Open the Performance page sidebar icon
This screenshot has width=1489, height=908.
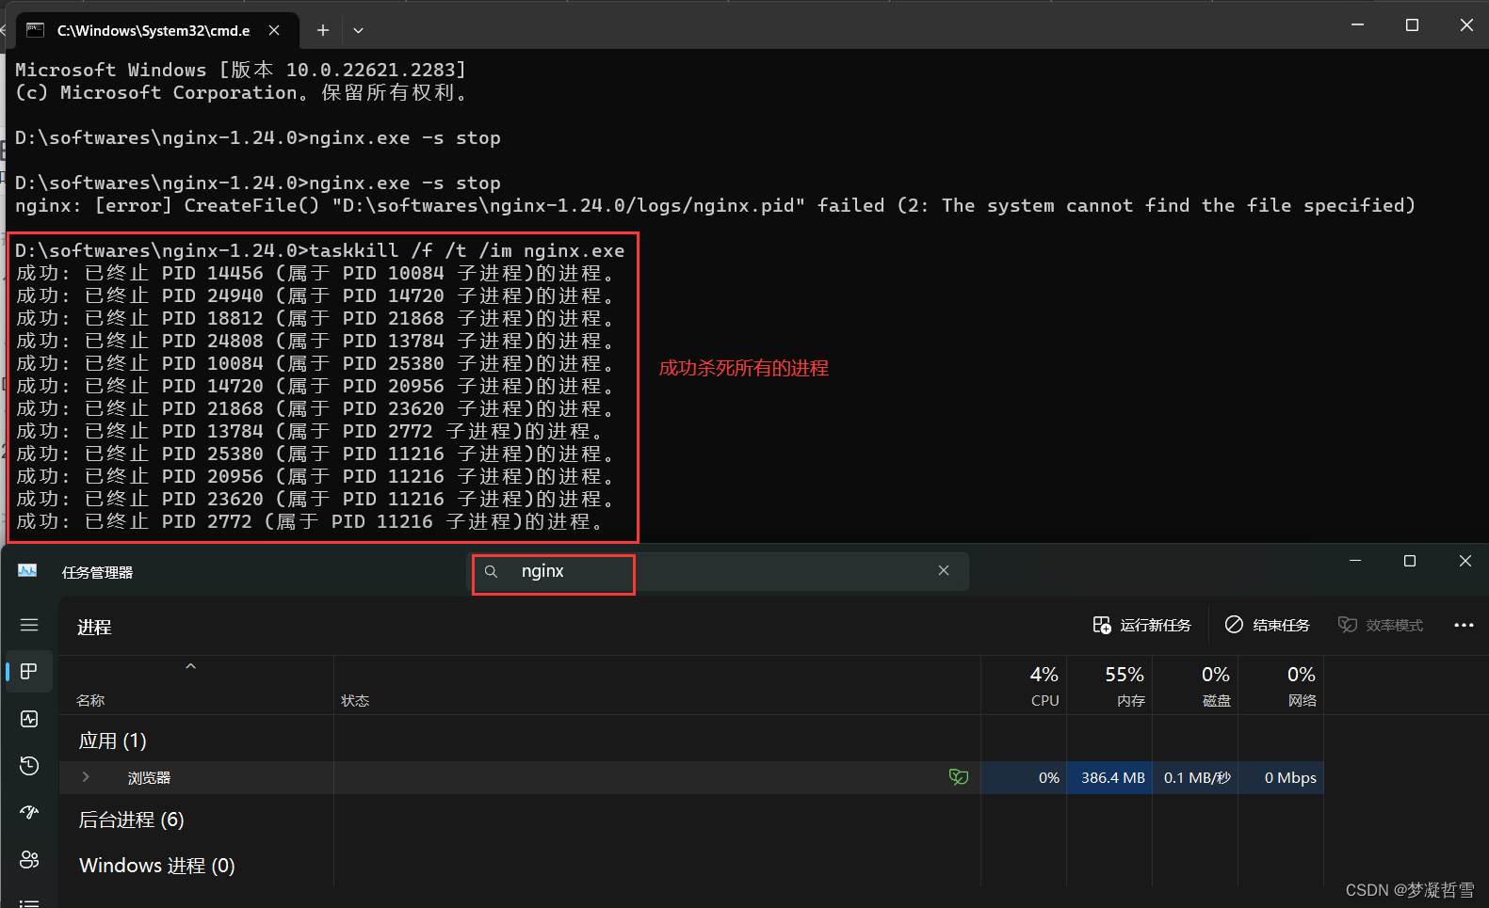(x=29, y=719)
